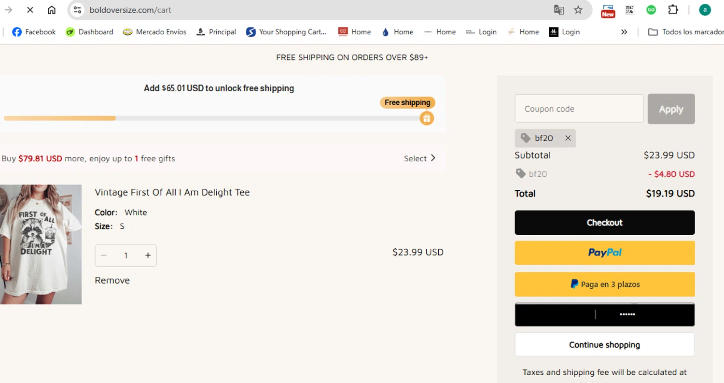This screenshot has height=383, width=724.
Task: Open the Home bookmark with water drop icon
Action: pyautogui.click(x=397, y=32)
